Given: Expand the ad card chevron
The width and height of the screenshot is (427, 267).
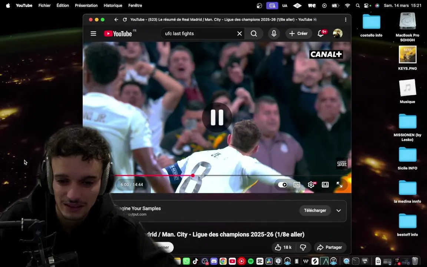Looking at the screenshot, I should pyautogui.click(x=338, y=210).
